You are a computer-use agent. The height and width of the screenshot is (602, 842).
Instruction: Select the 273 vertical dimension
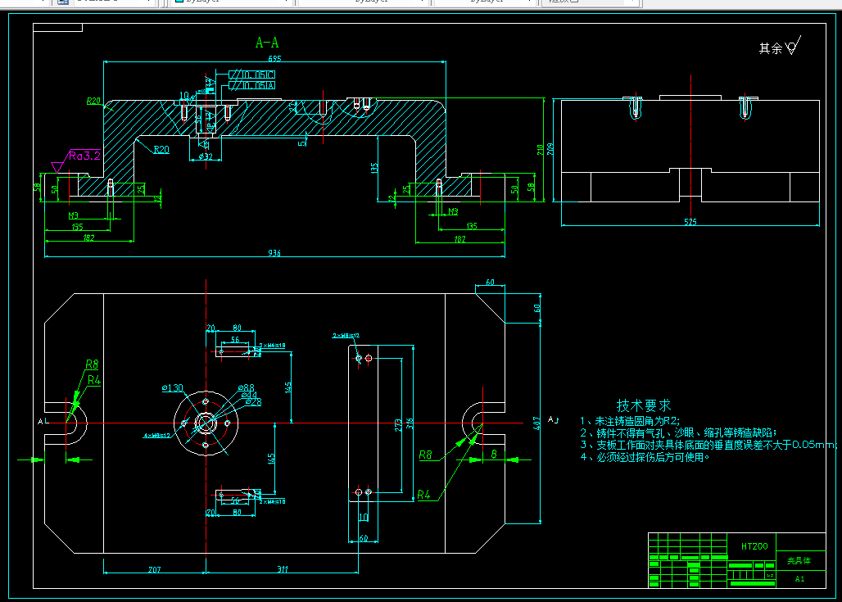click(398, 426)
